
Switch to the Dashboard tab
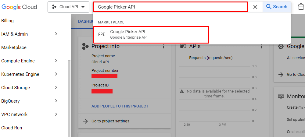[x=85, y=21]
